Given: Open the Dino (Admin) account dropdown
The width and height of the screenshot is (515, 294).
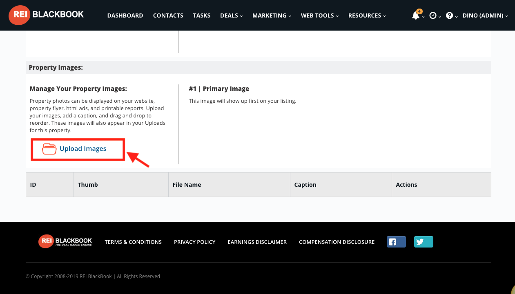Looking at the screenshot, I should point(485,15).
